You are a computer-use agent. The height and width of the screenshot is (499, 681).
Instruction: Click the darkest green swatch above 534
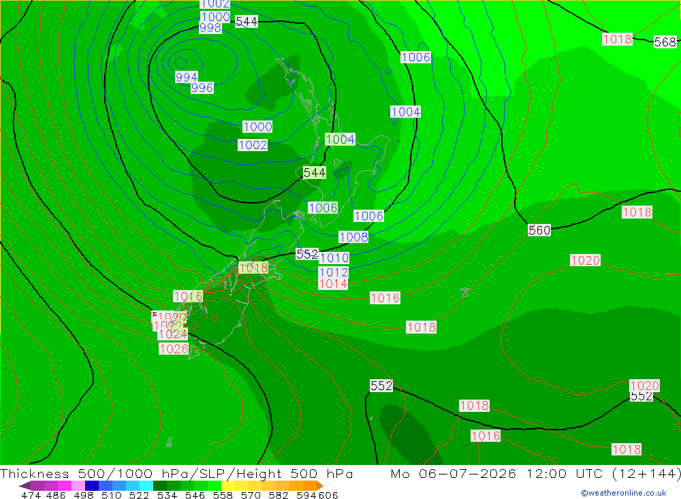(x=160, y=485)
